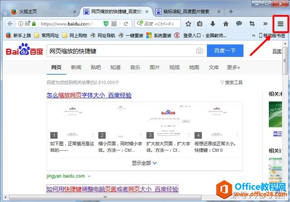290x202 pixels.
Task: Close the 火狐主页 tab
Action: click(74, 12)
